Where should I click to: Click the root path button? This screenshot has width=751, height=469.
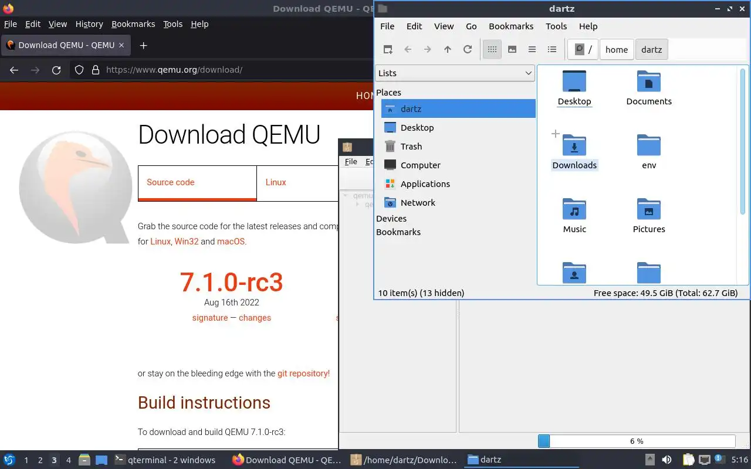tap(584, 49)
